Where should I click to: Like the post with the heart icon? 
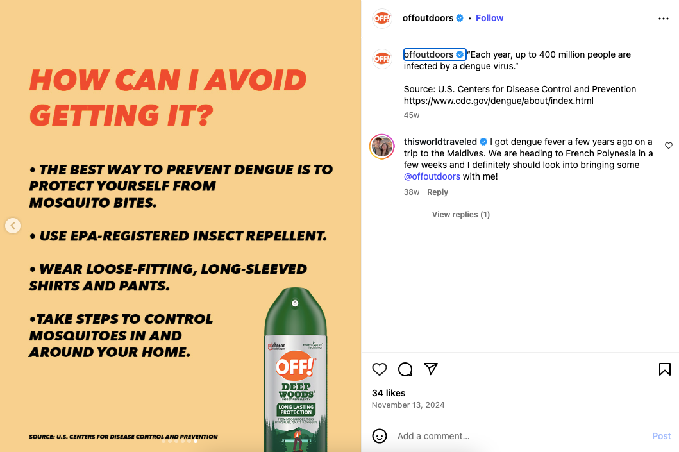click(380, 369)
